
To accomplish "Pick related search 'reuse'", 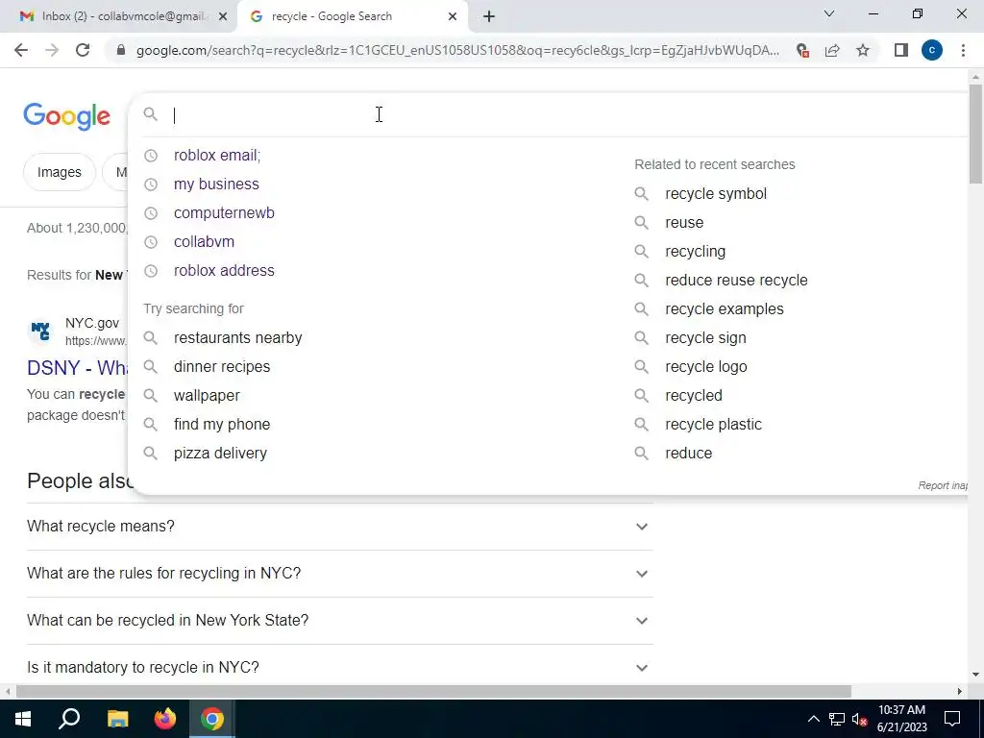I will 684,223.
